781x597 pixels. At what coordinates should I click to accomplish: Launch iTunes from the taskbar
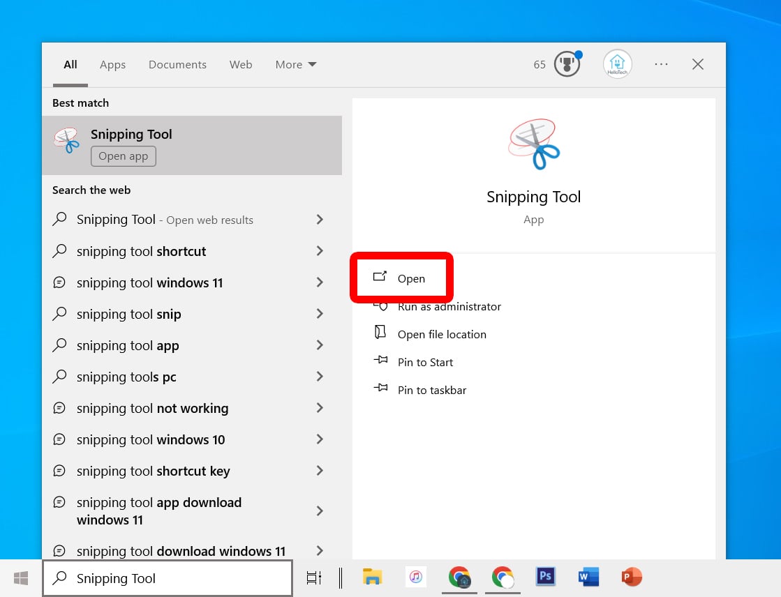click(416, 577)
